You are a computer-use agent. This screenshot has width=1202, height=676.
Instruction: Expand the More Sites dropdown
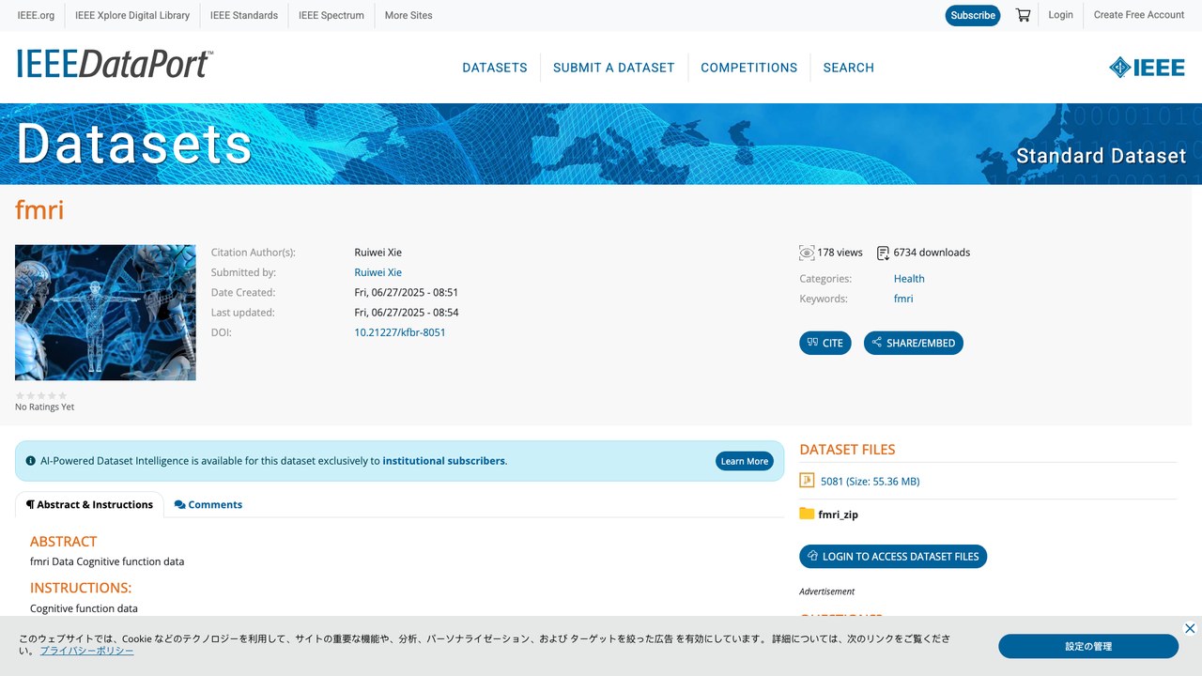[408, 15]
